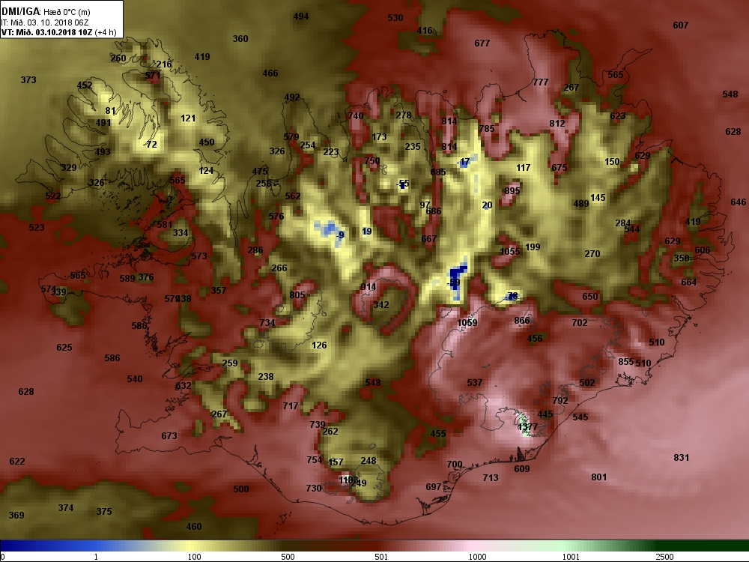This screenshot has height=562, width=749.
Task: Click the map value 801
Action: click(x=598, y=477)
